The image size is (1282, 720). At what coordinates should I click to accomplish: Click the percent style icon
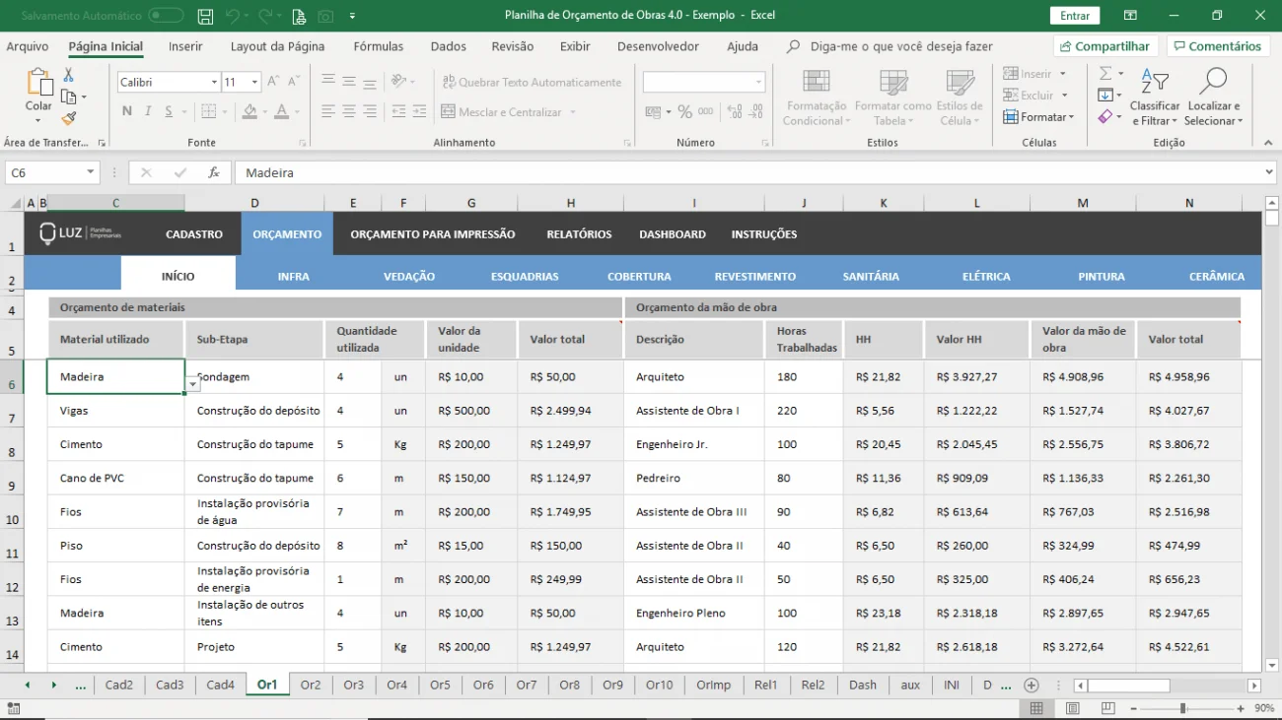[x=684, y=111]
